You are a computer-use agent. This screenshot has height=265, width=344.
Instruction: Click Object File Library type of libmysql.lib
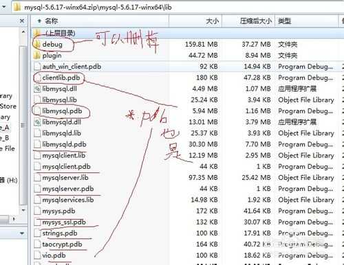coord(306,100)
